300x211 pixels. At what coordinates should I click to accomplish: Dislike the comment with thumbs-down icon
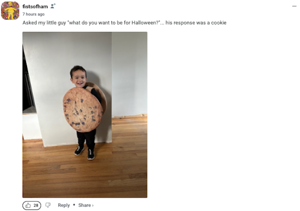tap(48, 206)
